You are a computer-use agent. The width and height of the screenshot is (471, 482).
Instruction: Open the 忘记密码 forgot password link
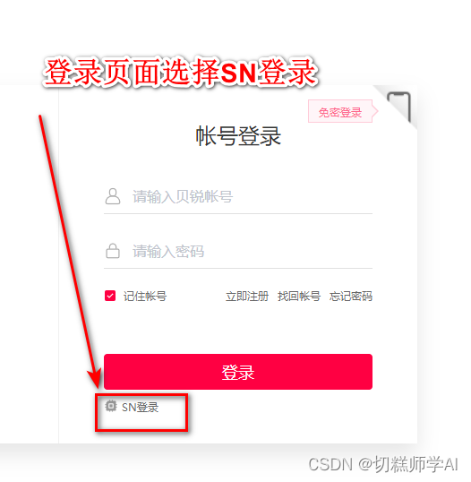(x=351, y=297)
